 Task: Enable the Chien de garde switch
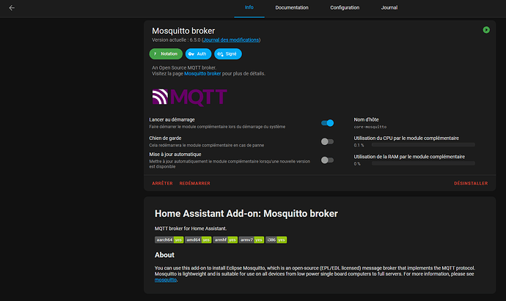[x=327, y=141]
